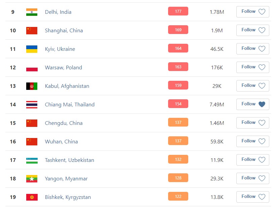Screen dimensions: 274x207
Task: Toggle the heart to follow Shanghai
Action: [x=262, y=30]
